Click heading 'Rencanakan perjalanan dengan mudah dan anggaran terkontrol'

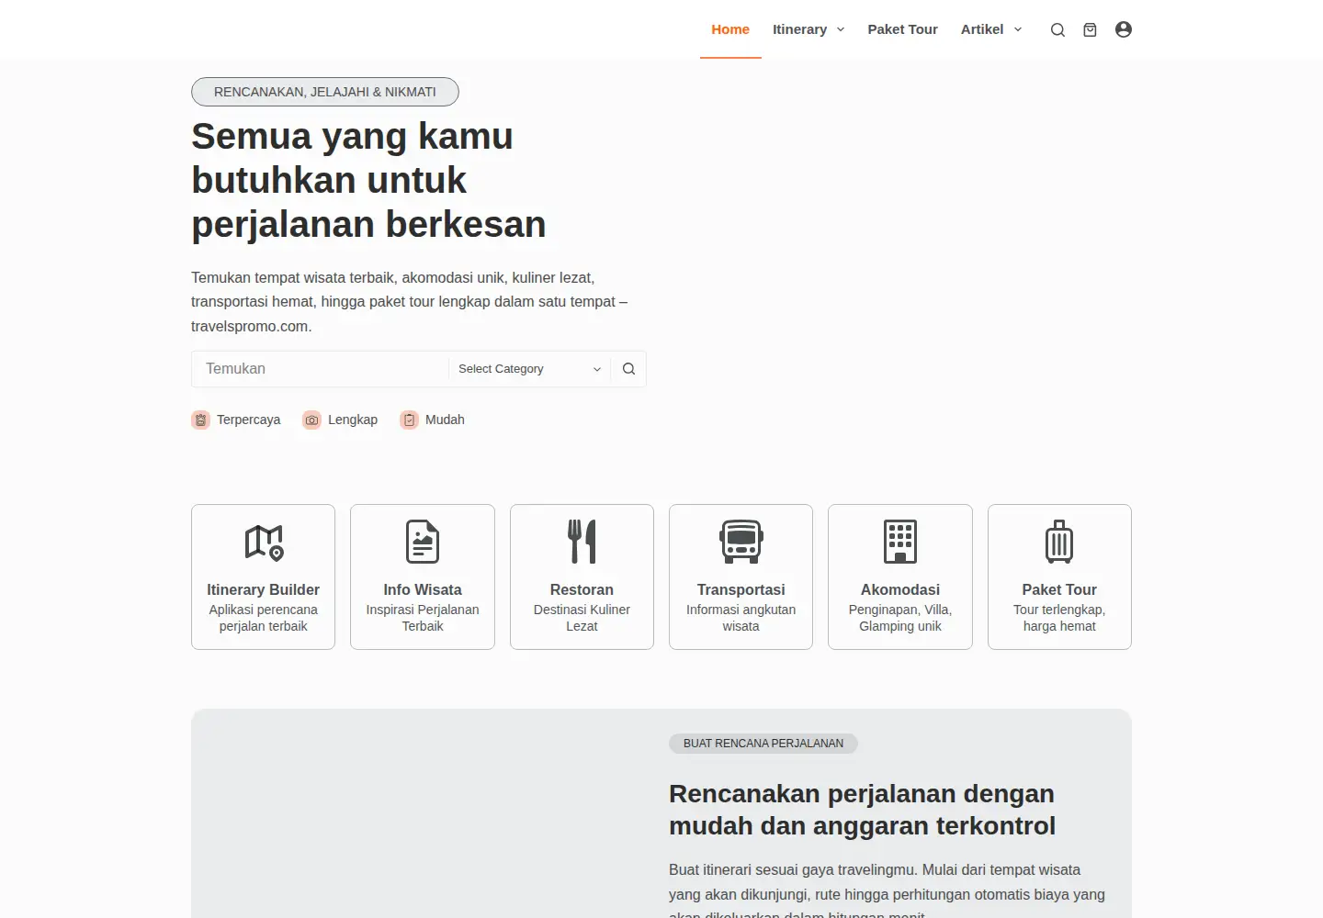pyautogui.click(x=862, y=810)
